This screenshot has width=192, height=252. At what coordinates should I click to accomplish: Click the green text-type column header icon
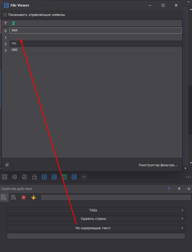pyautogui.click(x=13, y=23)
